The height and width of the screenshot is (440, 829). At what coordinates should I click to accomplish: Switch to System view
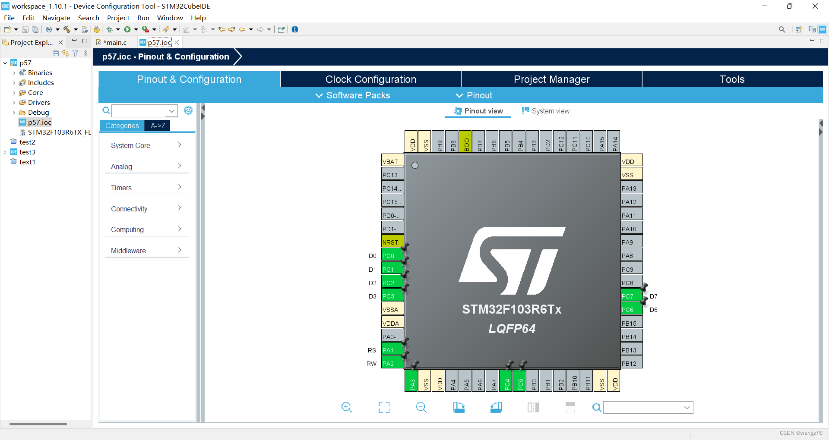point(546,111)
